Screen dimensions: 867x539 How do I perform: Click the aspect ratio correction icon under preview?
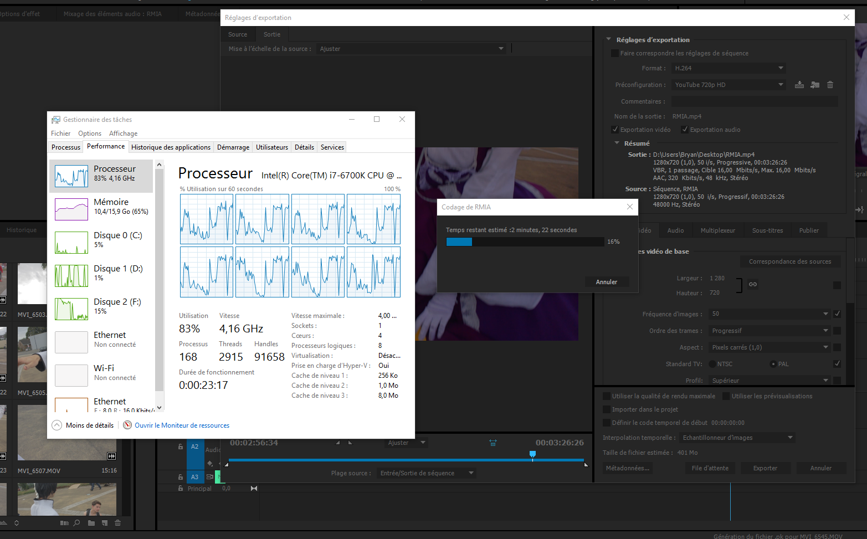tap(493, 443)
